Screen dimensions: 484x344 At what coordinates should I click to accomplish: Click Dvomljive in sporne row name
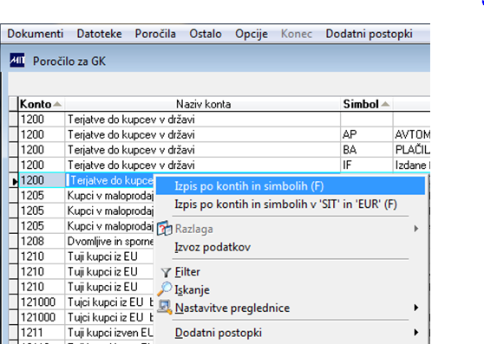tap(110, 241)
